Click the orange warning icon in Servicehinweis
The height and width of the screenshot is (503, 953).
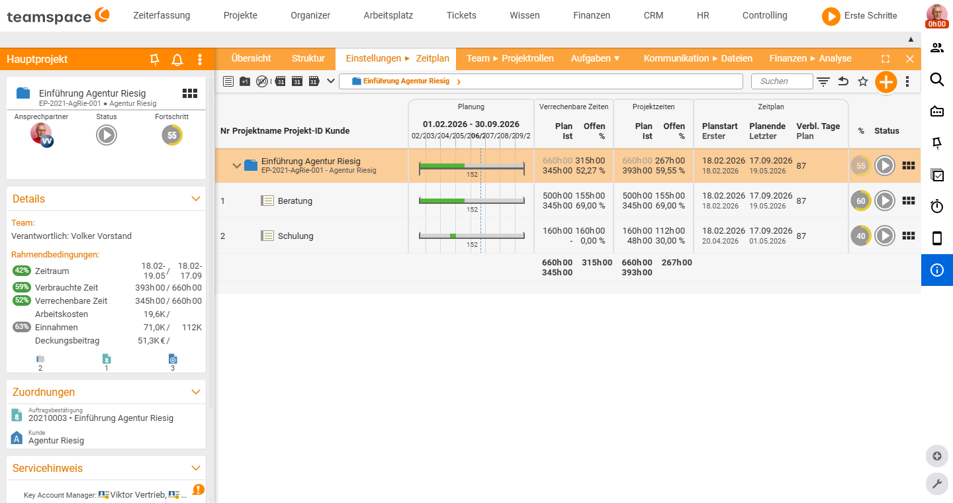tap(199, 490)
